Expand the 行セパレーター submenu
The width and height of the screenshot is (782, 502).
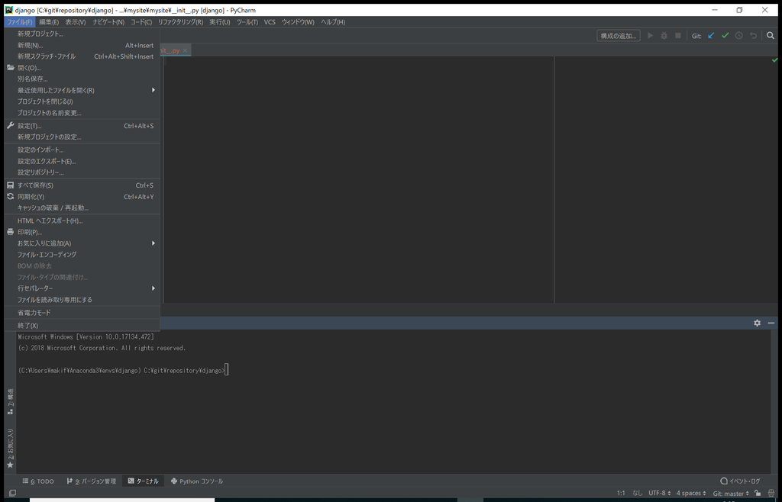(82, 288)
